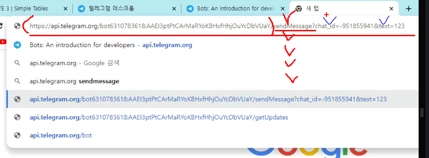The height and width of the screenshot is (158, 429).
Task: Click globe icon beside getUpdates suggestion
Action: (17, 117)
